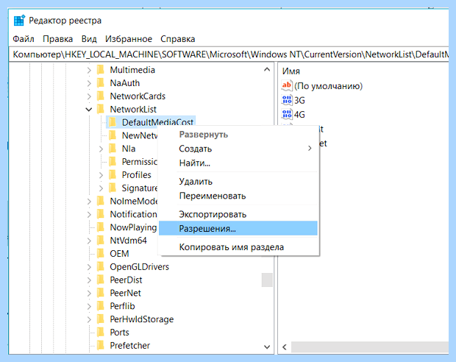The width and height of the screenshot is (456, 362).
Task: Open the Справка menu
Action: coord(178,39)
